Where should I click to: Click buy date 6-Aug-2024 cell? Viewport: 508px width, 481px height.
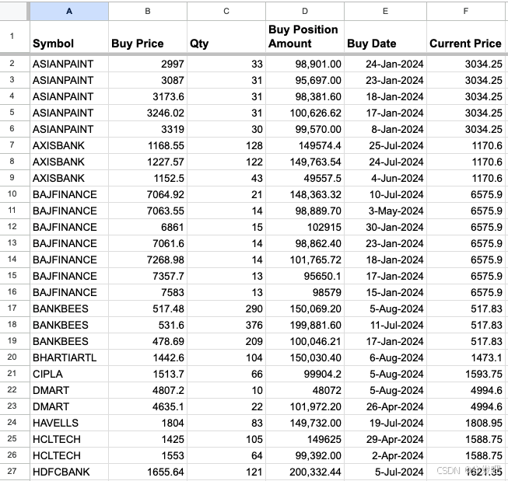[x=385, y=357]
